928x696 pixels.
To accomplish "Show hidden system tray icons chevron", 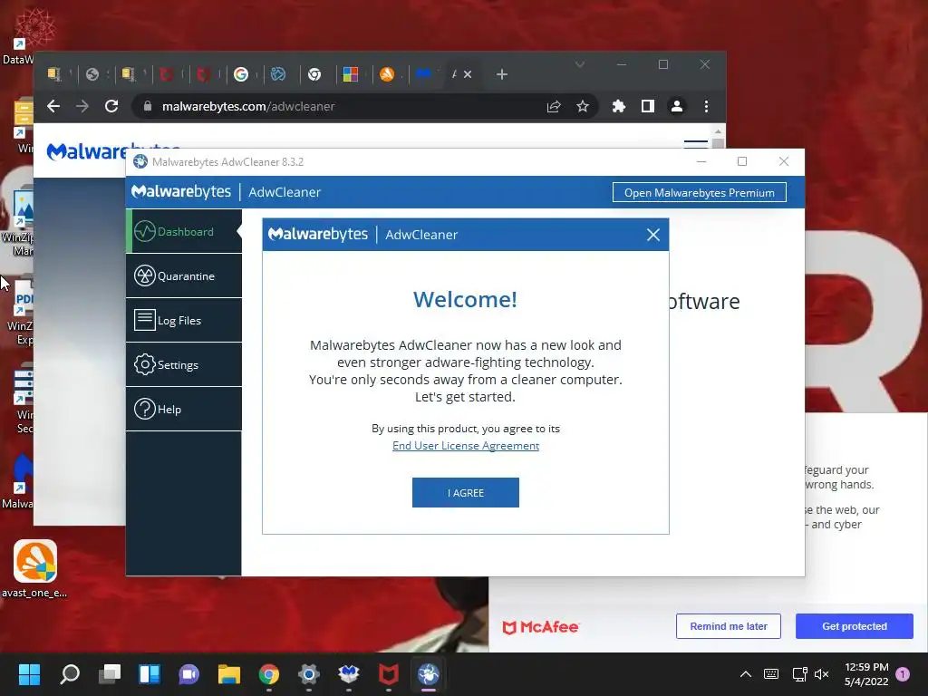I will pos(746,674).
